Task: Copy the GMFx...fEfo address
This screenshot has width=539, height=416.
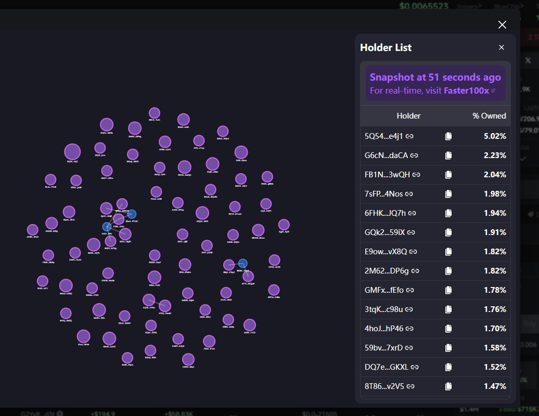Action: coord(448,290)
